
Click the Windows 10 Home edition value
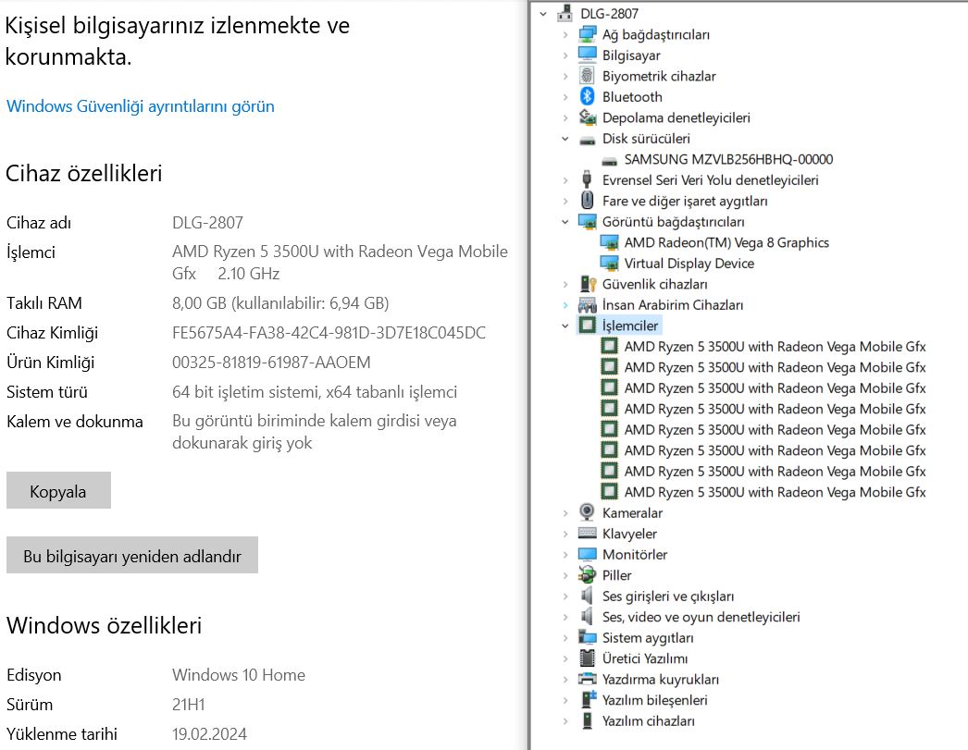point(238,675)
